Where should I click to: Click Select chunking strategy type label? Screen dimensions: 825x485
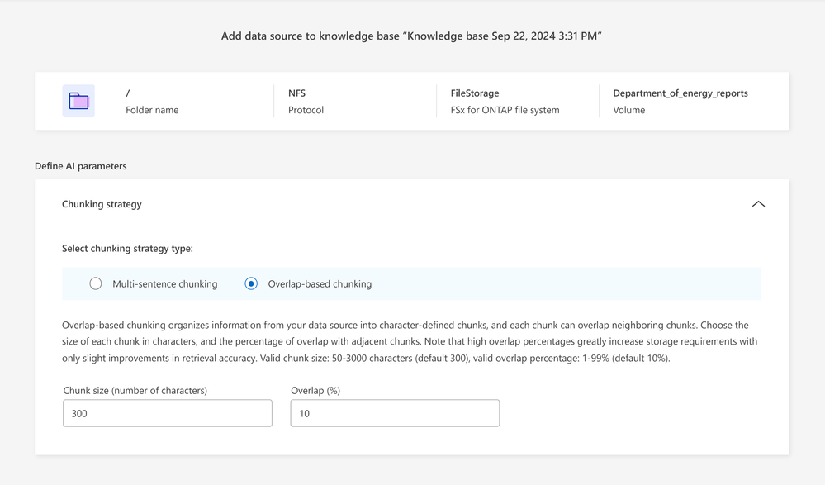pos(127,248)
